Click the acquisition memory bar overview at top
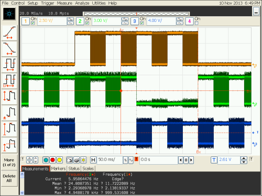This screenshot has height=196, width=262. (x=136, y=14)
